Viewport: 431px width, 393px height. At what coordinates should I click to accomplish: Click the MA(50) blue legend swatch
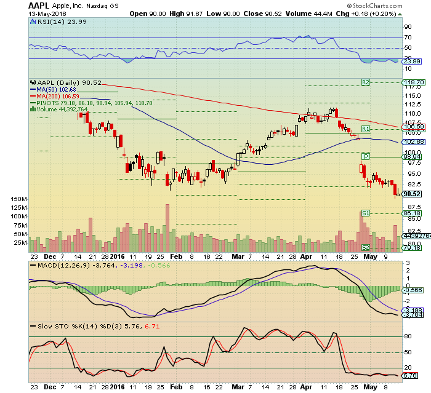33,90
